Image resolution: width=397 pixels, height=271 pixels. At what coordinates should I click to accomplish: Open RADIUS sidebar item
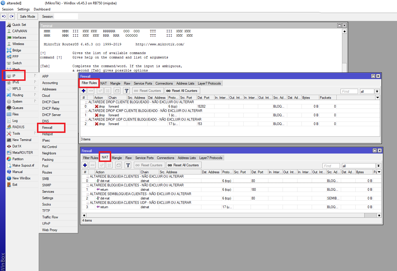(18, 127)
